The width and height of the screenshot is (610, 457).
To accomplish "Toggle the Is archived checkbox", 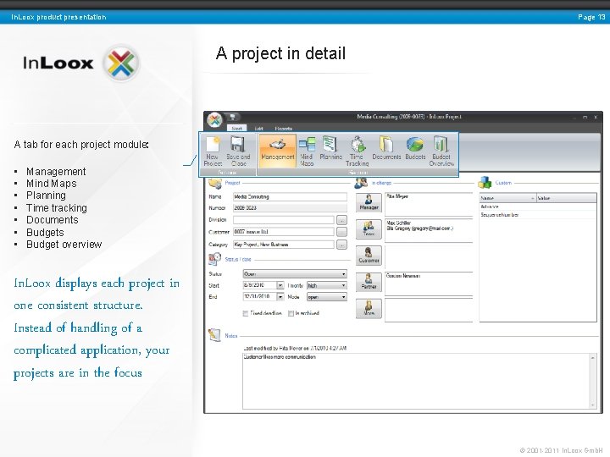I will pyautogui.click(x=291, y=313).
